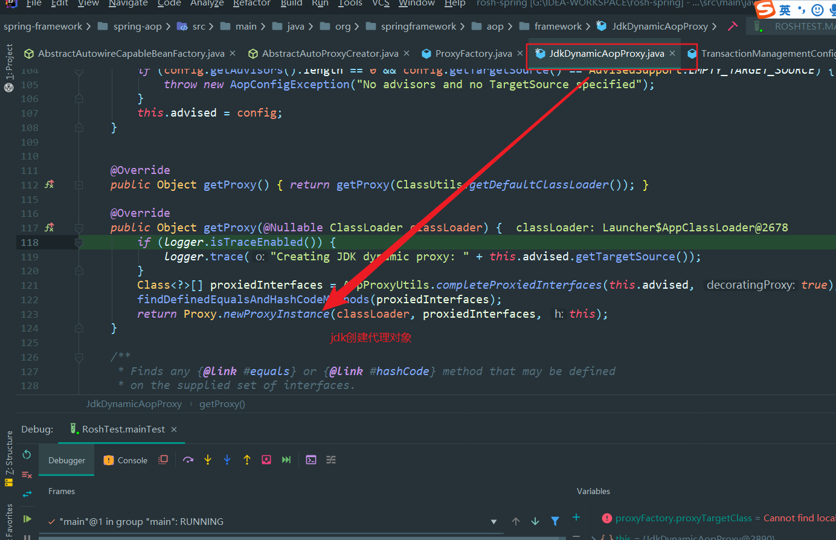Click the aop folder breadcrumb
836x540 pixels.
489,27
